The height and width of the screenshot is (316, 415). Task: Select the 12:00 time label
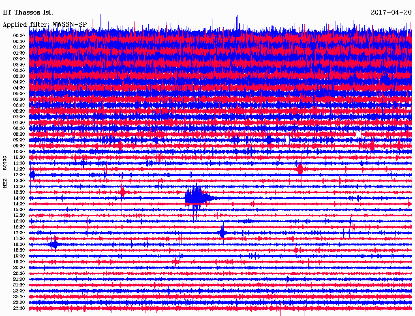(x=19, y=175)
